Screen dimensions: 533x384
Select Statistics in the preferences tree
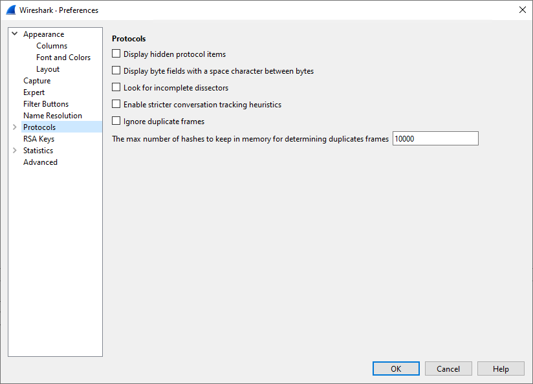pyautogui.click(x=38, y=151)
